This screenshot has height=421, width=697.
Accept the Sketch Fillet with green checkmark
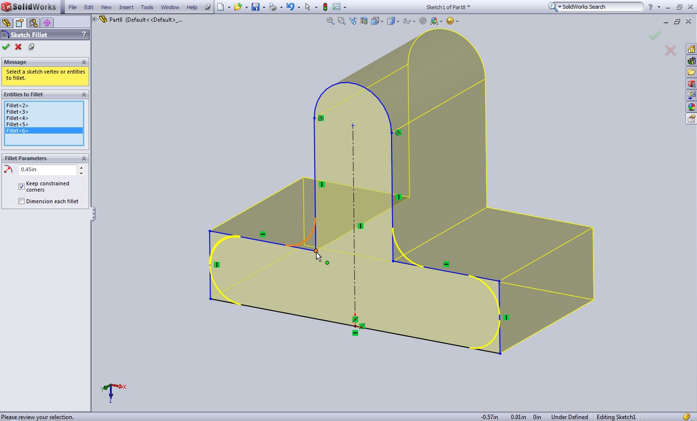[6, 47]
